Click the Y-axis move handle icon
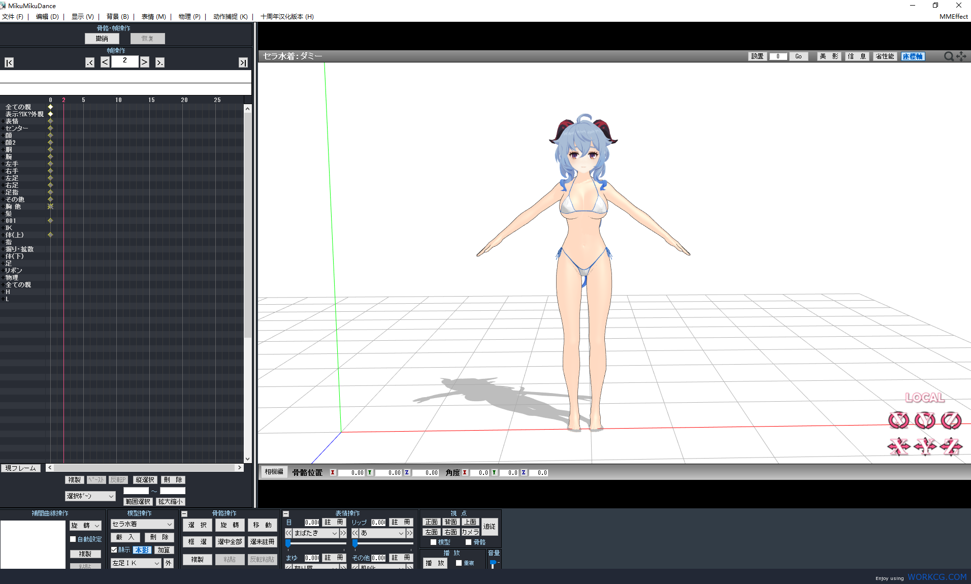 [x=925, y=447]
